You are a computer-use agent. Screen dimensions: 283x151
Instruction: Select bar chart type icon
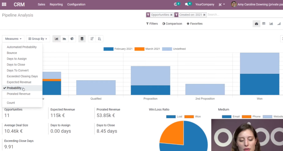[57, 39]
